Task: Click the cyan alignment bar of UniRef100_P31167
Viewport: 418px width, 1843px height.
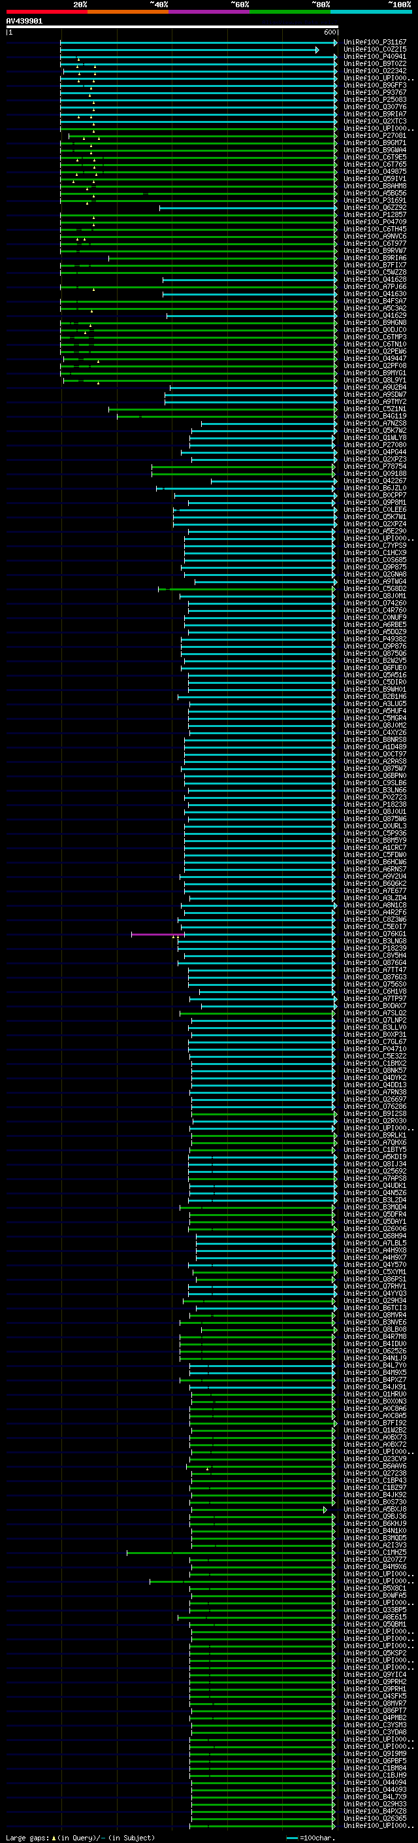Action: coord(199,43)
